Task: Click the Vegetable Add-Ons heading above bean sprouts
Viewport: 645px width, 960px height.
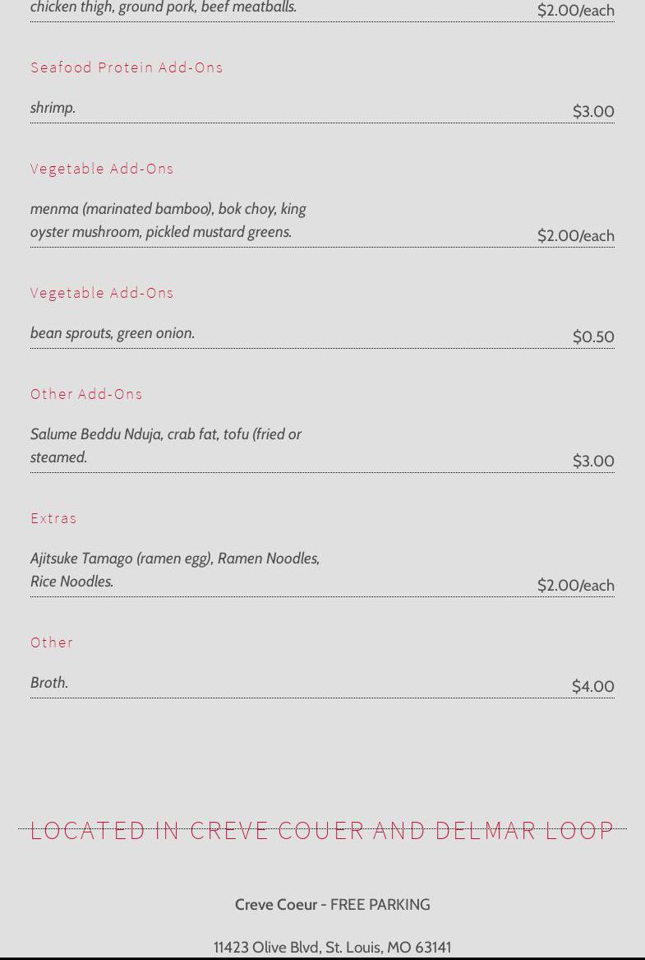Action: pos(102,293)
